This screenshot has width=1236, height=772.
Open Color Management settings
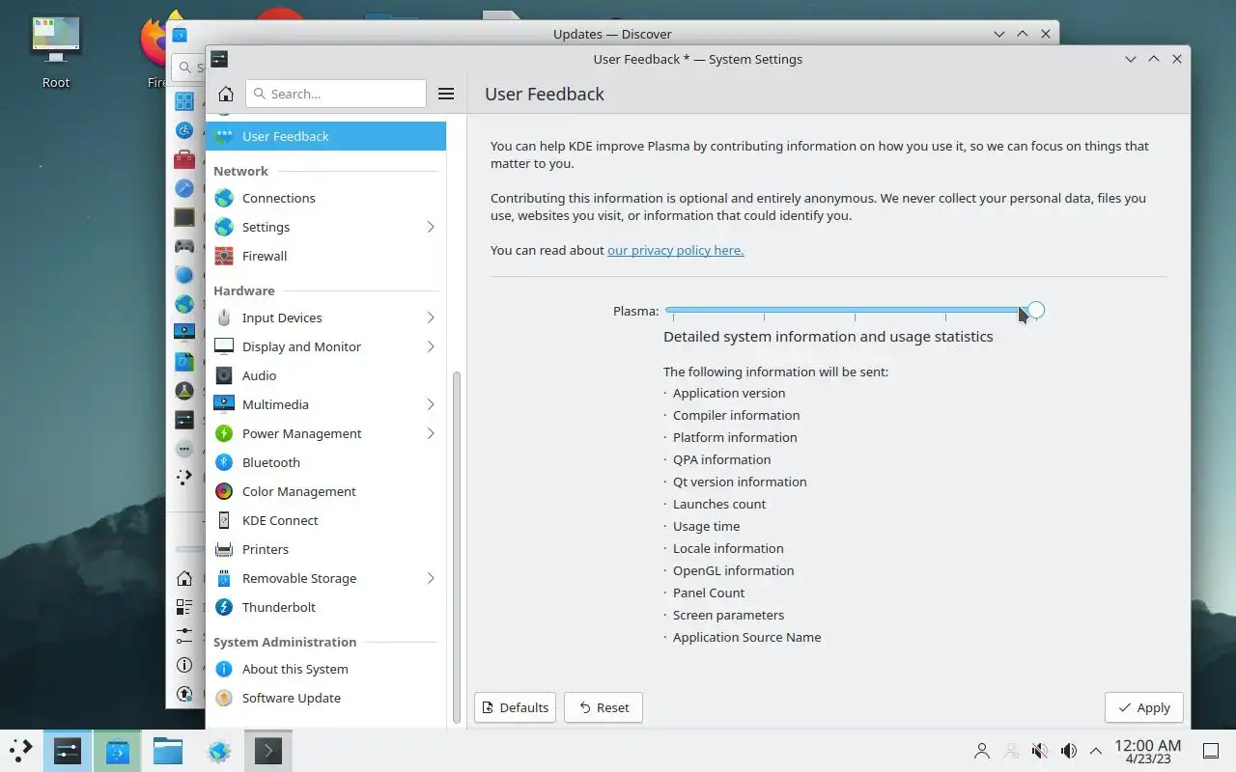coord(325,491)
